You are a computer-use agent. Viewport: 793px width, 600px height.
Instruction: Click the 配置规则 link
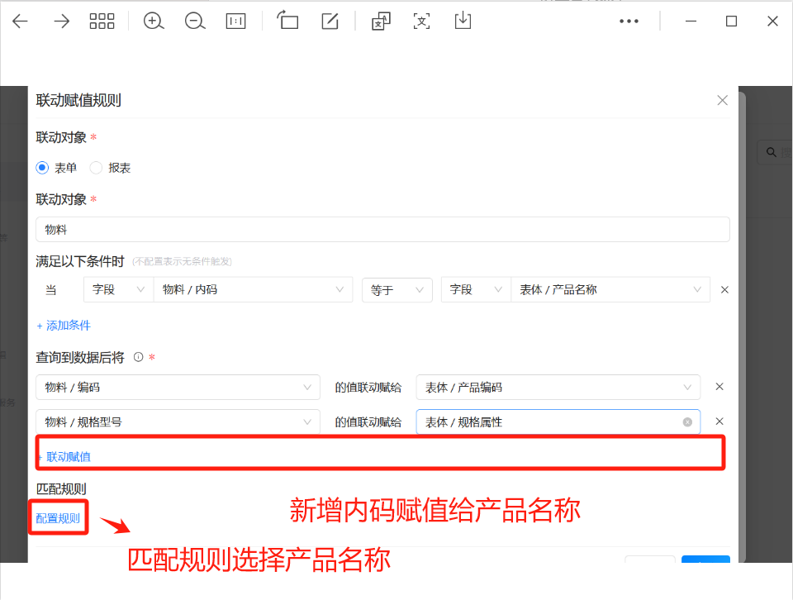click(x=58, y=518)
